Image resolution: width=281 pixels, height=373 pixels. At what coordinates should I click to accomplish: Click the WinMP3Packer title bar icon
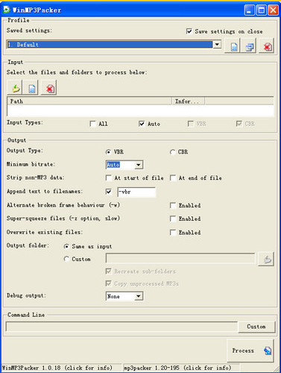tap(7, 10)
